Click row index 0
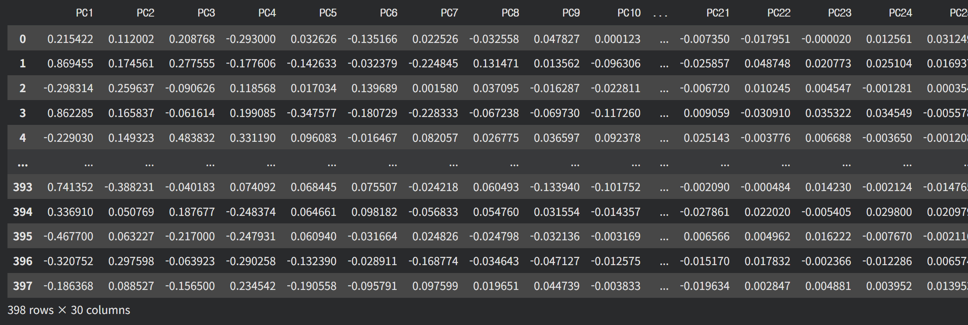Viewport: 968px width, 325px height. tap(23, 39)
